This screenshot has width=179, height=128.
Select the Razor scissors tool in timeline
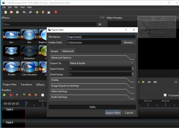click(x=17, y=95)
